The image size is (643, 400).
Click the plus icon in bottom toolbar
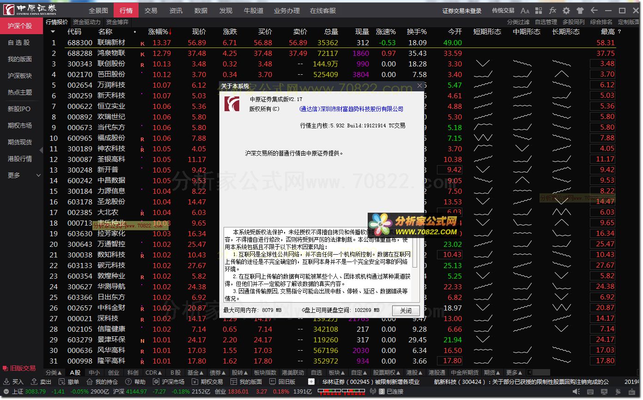click(x=311, y=382)
